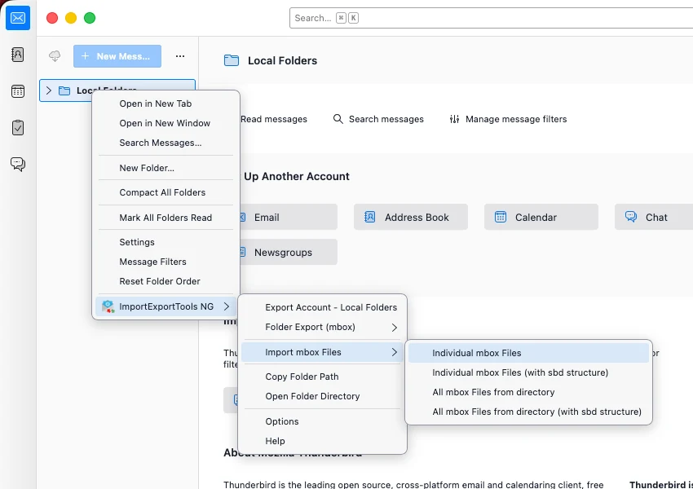Open Settings from the context menu

pyautogui.click(x=166, y=242)
